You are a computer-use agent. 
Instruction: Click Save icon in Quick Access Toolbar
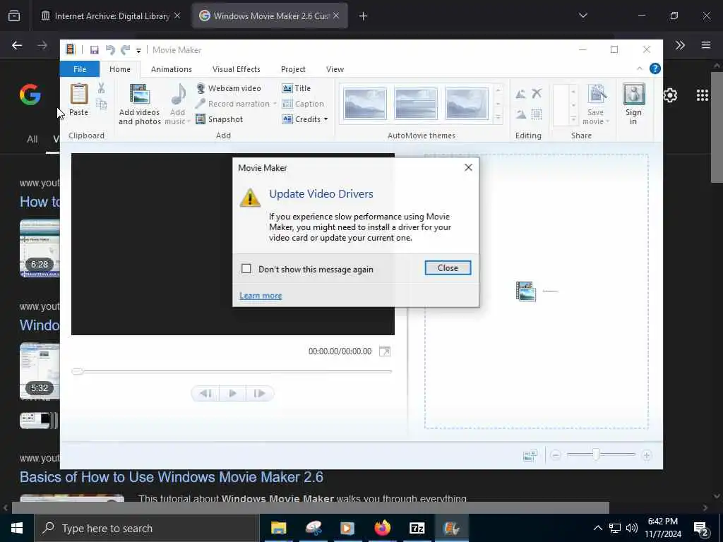(x=95, y=50)
